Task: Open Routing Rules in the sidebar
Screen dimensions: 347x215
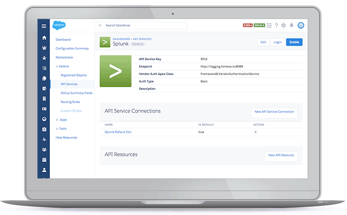Action: pyautogui.click(x=70, y=101)
